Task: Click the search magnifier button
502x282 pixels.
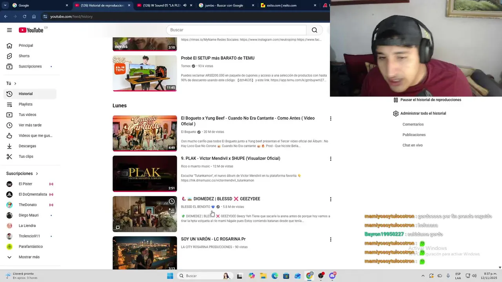Action: pyautogui.click(x=315, y=30)
